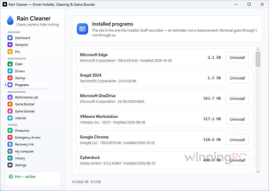The width and height of the screenshot is (269, 191).
Task: Open the Drivers section label
Action: 20,71
